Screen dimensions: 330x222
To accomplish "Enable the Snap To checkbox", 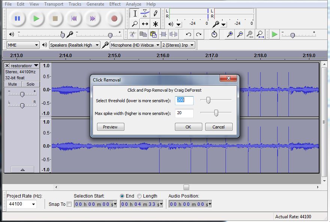I will pos(69,204).
